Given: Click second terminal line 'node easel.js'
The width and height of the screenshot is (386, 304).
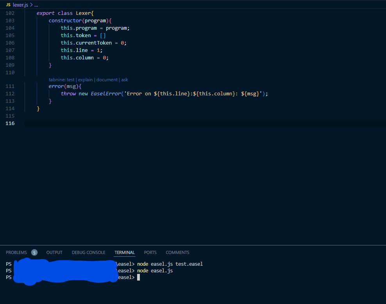Looking at the screenshot, I should (155, 270).
